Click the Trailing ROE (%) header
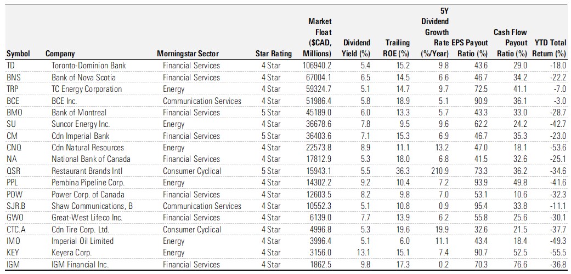The height and width of the screenshot is (274, 571). click(397, 48)
